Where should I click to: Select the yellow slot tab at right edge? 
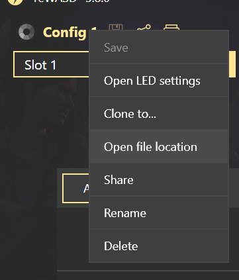(x=232, y=64)
